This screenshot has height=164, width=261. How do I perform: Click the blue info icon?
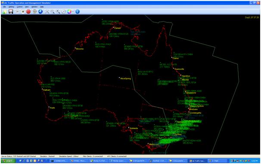pyautogui.click(x=78, y=12)
